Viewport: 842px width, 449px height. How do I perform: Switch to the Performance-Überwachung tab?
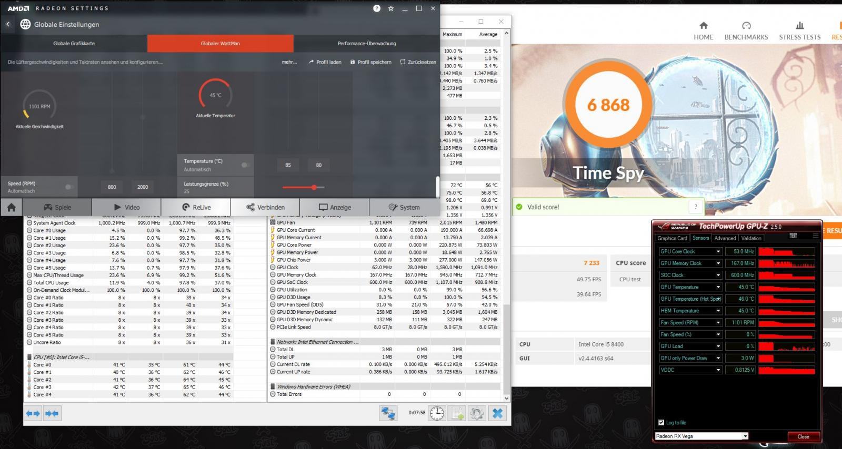[x=367, y=43]
